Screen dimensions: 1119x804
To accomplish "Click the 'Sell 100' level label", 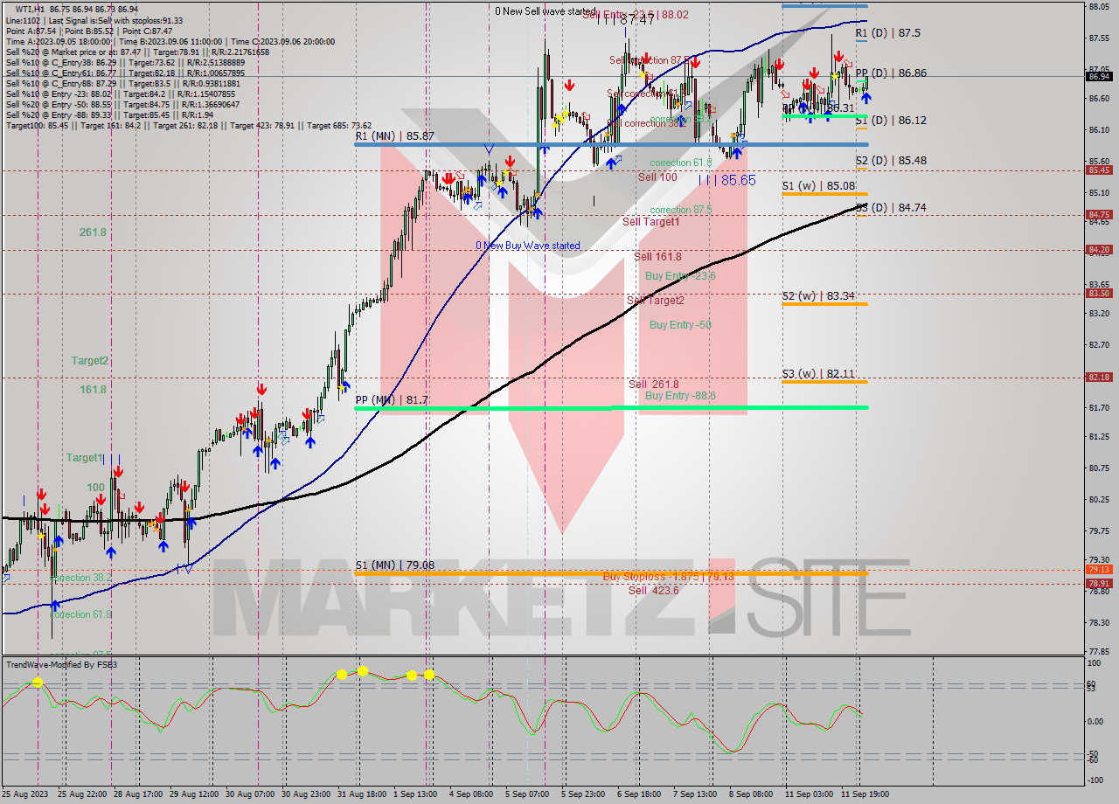I will point(657,177).
